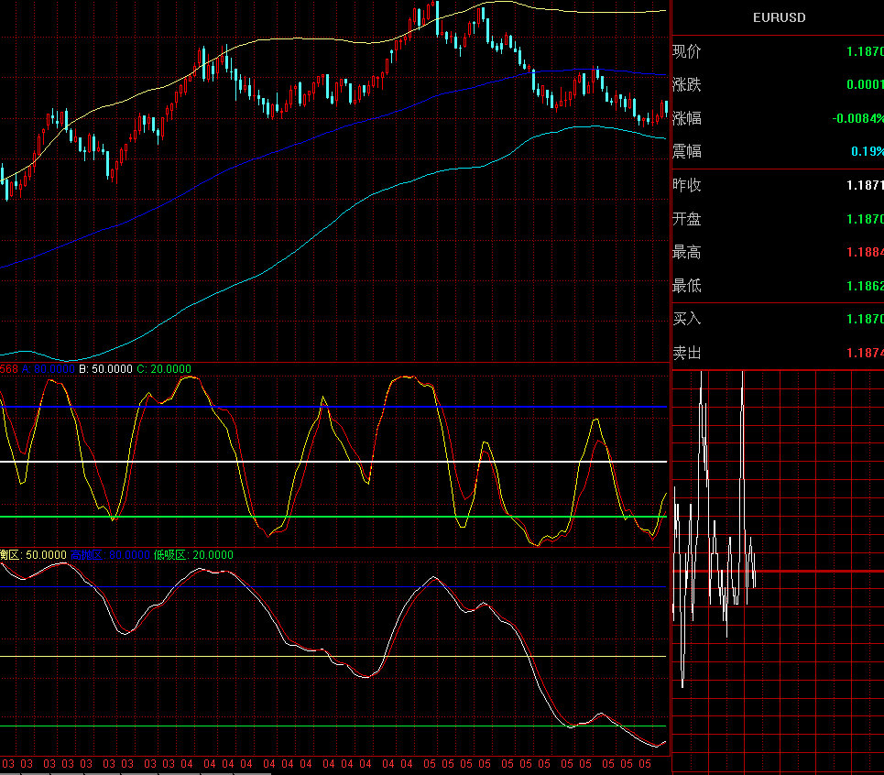Select the 现价 label in quote panel

[687, 51]
